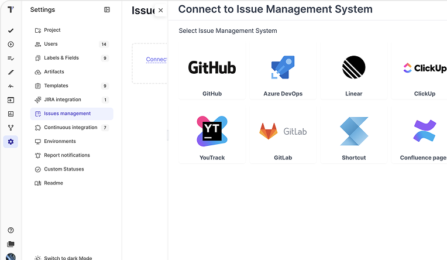The width and height of the screenshot is (447, 260).
Task: Select the YouTrack integration
Action: coord(212,135)
